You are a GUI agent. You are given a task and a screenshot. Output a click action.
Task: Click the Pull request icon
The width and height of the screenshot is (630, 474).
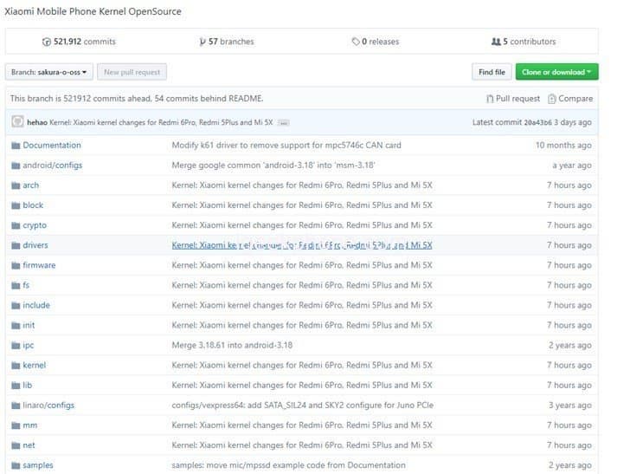pyautogui.click(x=491, y=99)
